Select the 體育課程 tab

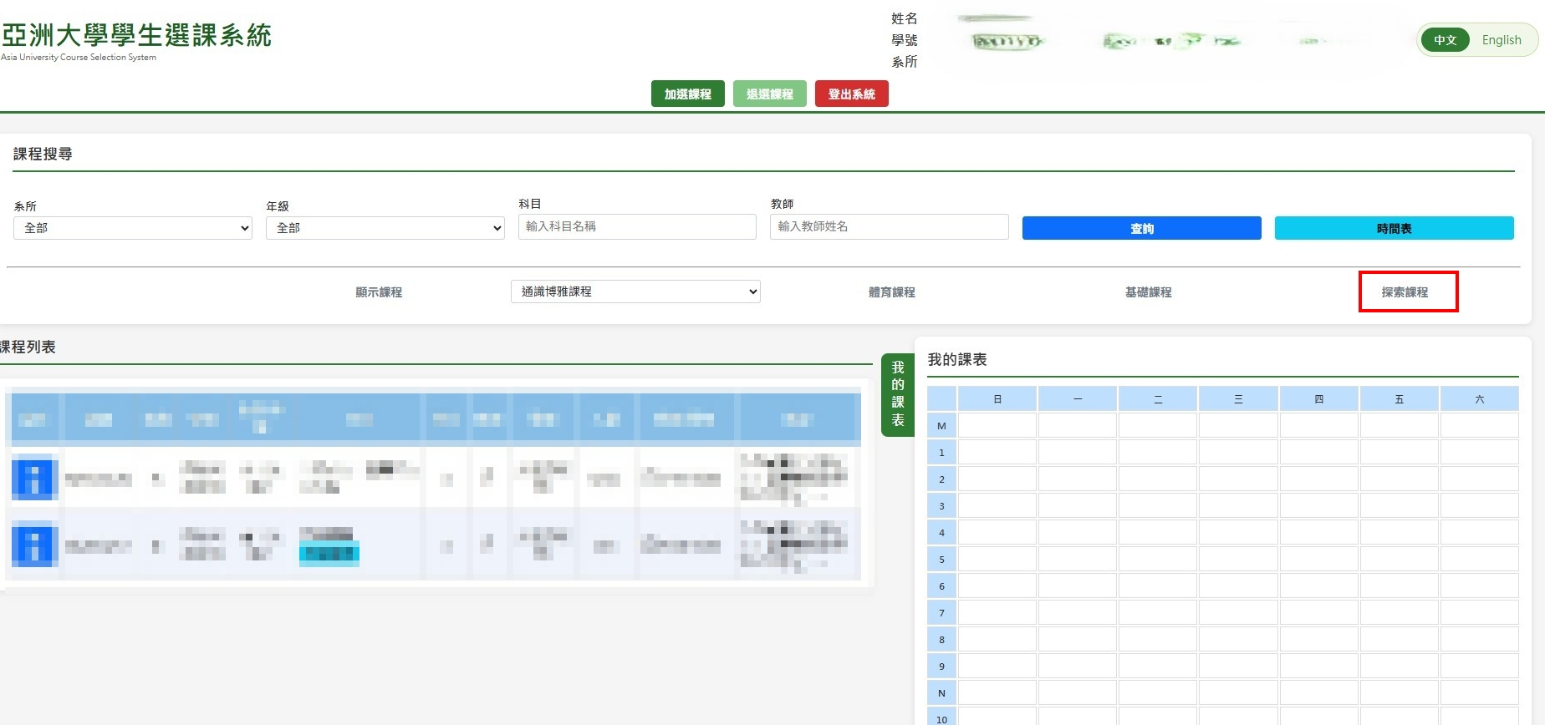(891, 292)
